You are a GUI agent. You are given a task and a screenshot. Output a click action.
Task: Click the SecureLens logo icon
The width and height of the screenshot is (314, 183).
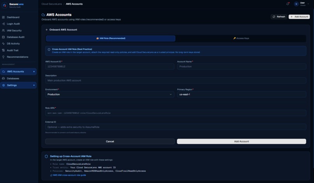point(4,5)
